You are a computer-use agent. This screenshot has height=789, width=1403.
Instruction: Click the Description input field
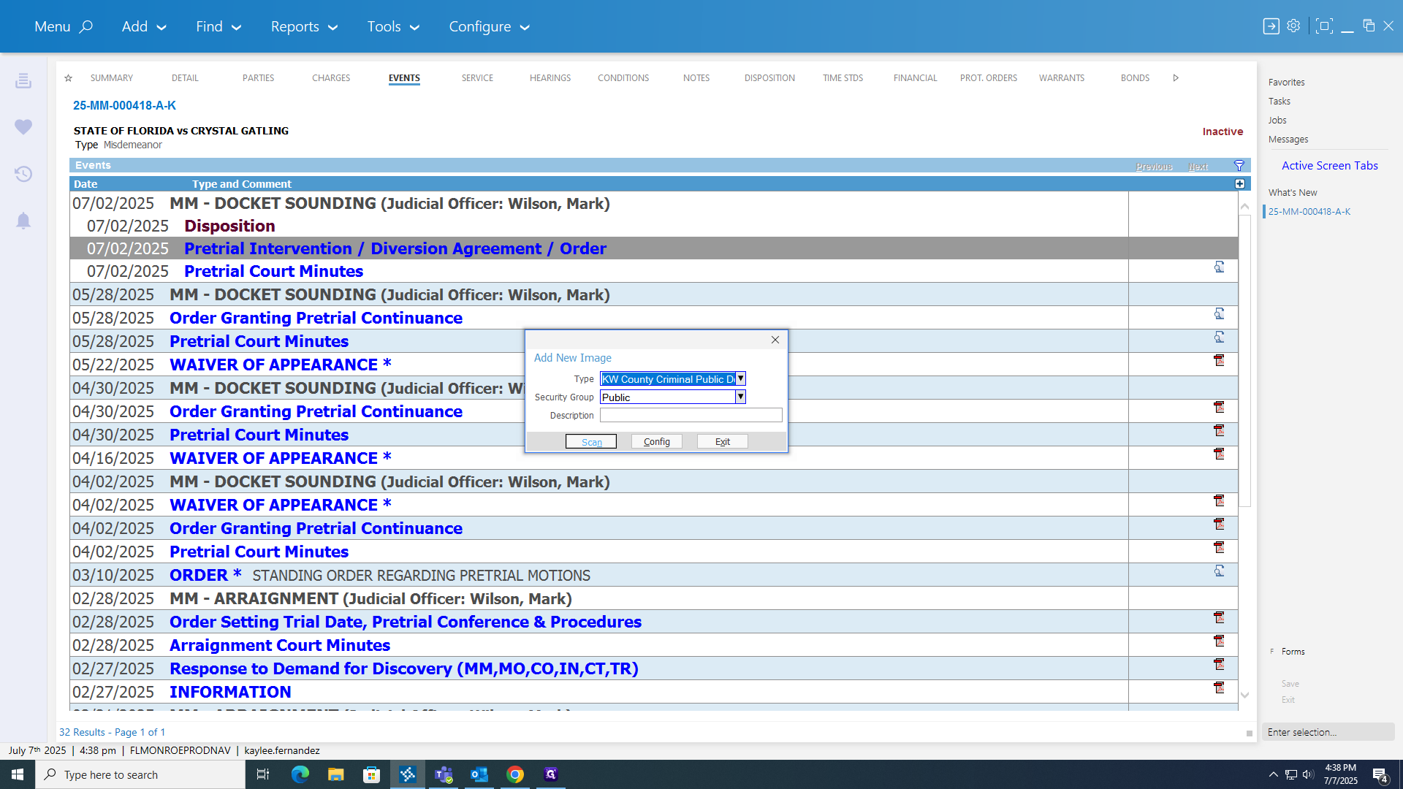point(691,415)
